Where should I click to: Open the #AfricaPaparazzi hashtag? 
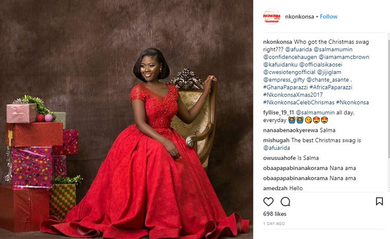[x=331, y=87]
